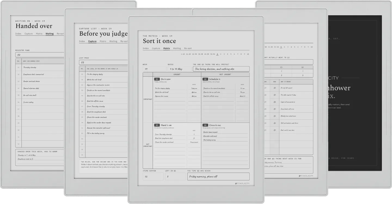Jump to page range 1-10 on Matrix page
The width and height of the screenshot is (392, 204).
pos(183,54)
